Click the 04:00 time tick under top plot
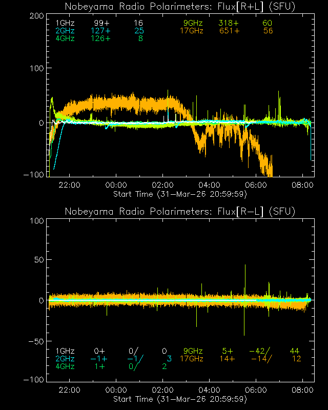This screenshot has width=328, height=410. click(x=209, y=185)
